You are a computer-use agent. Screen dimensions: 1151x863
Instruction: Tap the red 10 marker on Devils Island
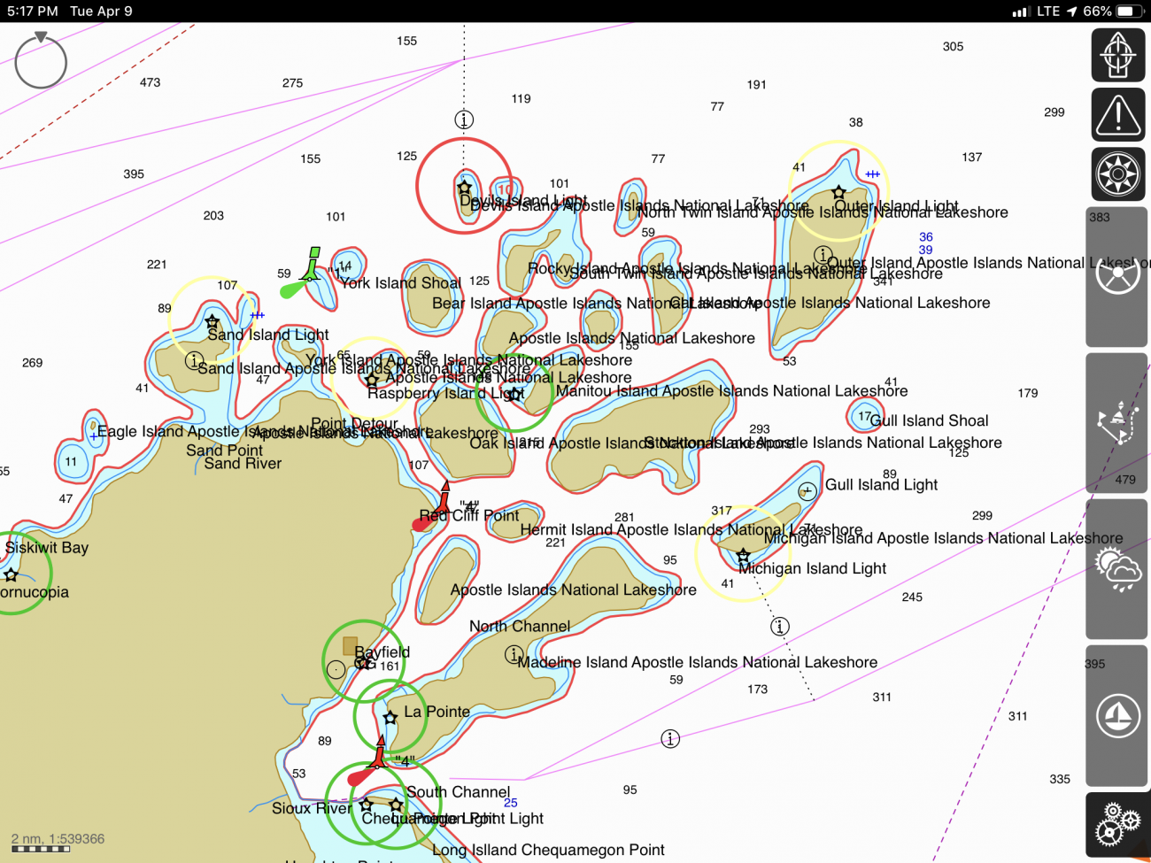coord(505,189)
